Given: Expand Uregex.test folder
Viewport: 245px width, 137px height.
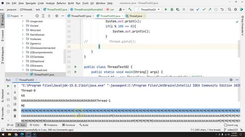Looking at the screenshot, I should point(23,21).
